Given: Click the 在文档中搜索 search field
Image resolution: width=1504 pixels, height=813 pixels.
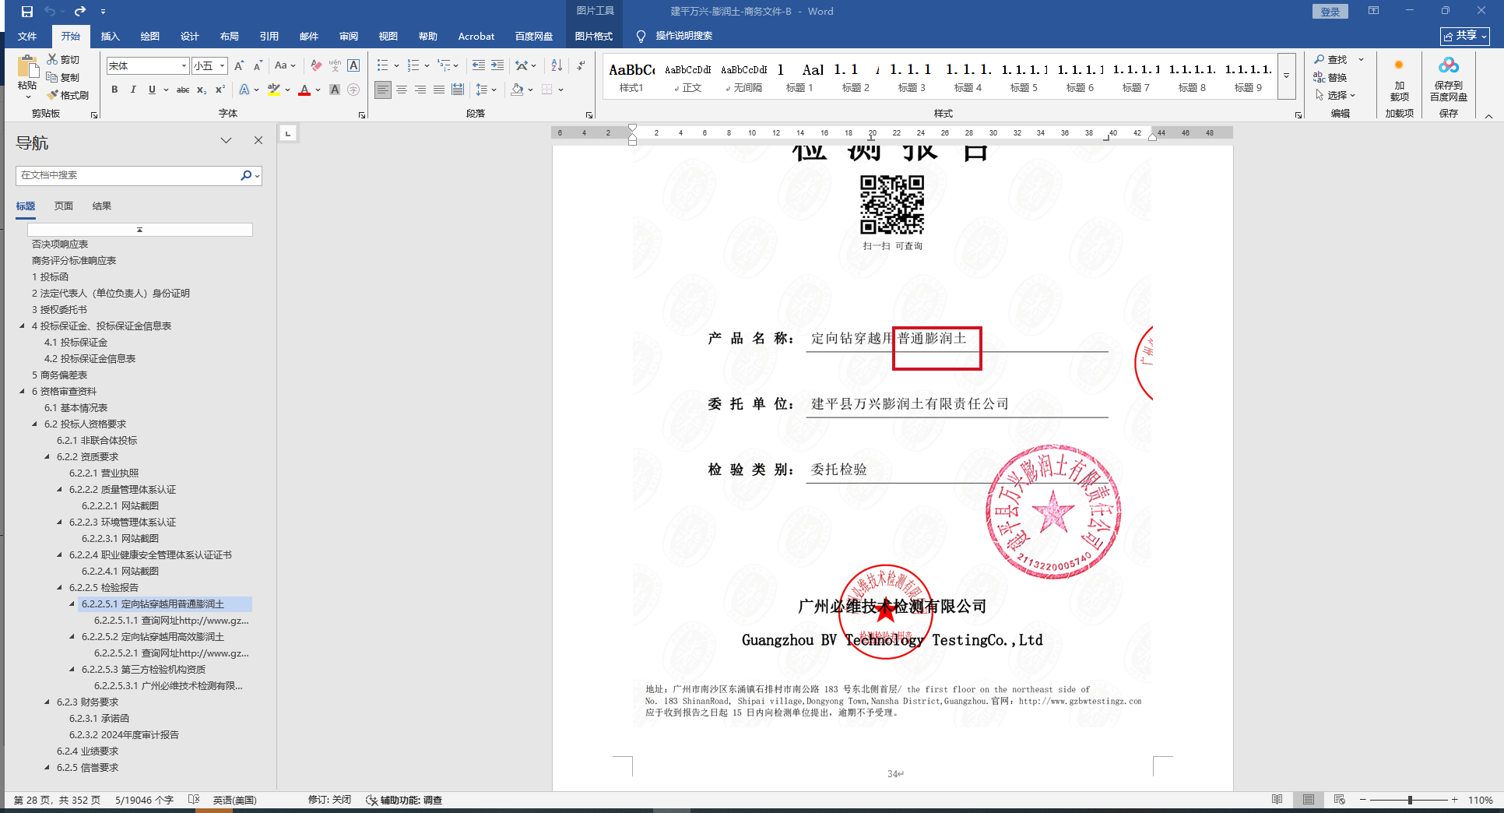Looking at the screenshot, I should (128, 175).
